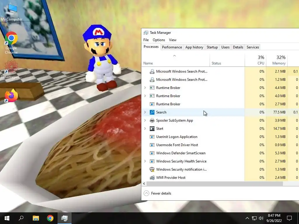Show hidden tray icons chevron
Screen dimensions: 299x224
tap(247, 218)
